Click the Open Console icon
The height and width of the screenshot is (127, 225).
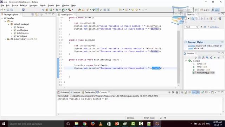[x=212, y=92]
